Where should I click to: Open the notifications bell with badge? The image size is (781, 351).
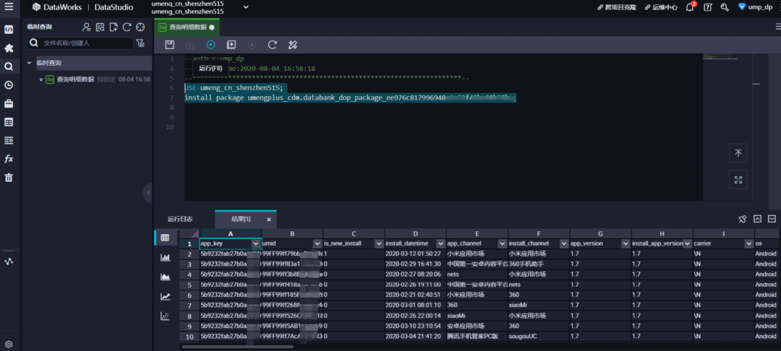pyautogui.click(x=690, y=7)
